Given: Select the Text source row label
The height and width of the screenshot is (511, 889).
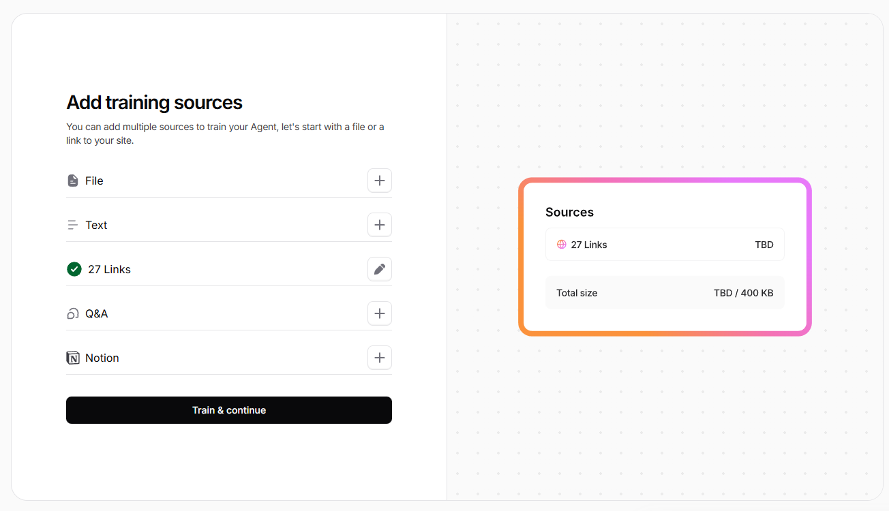Looking at the screenshot, I should click(96, 225).
